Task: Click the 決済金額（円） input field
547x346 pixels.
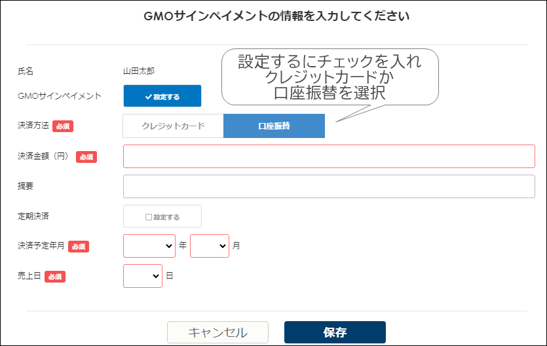Action: coord(329,156)
